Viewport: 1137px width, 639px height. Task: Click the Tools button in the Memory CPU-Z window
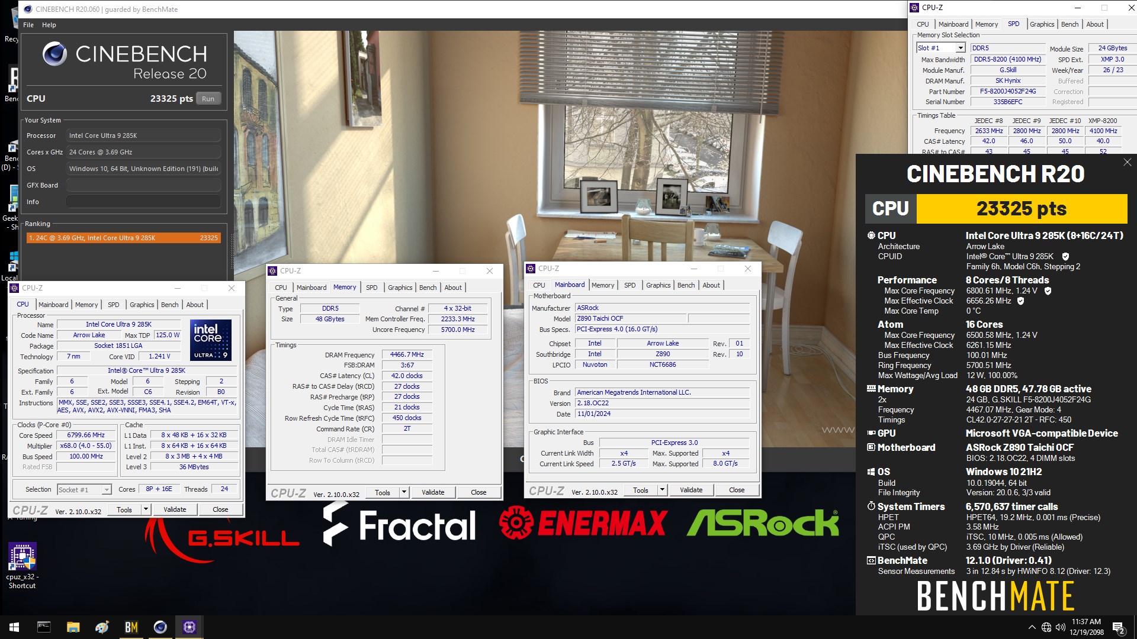(383, 492)
